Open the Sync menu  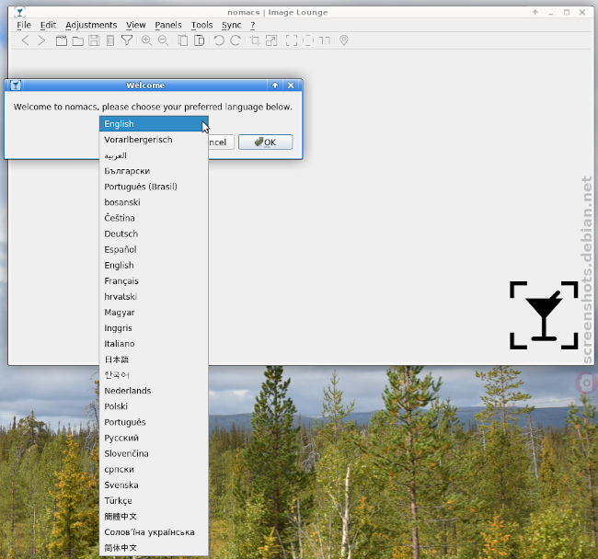tap(232, 25)
